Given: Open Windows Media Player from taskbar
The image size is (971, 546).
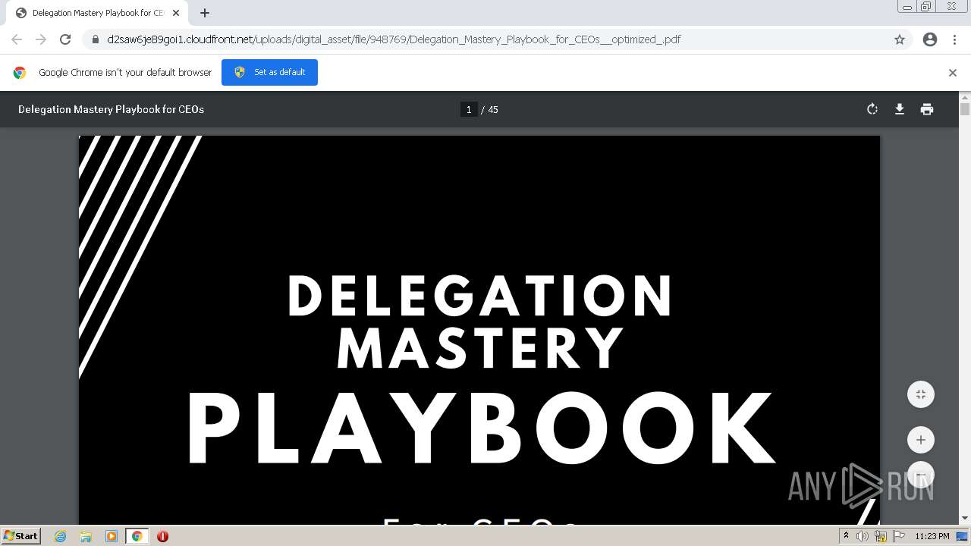Looking at the screenshot, I should point(112,536).
